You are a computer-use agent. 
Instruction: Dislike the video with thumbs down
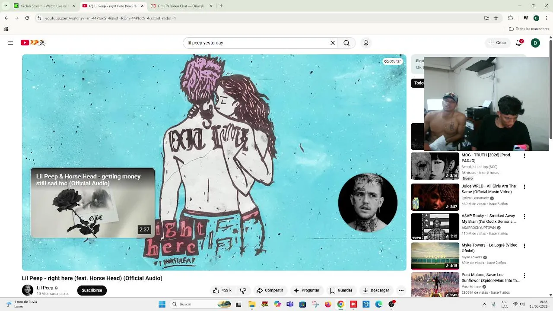(243, 290)
